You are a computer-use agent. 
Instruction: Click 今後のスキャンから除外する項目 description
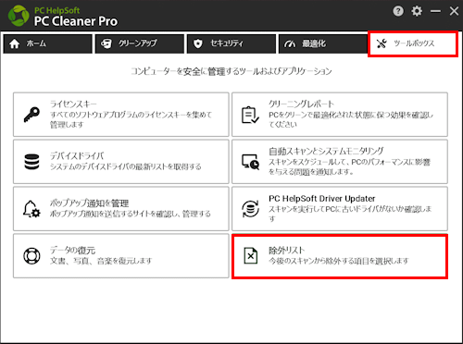point(339,261)
